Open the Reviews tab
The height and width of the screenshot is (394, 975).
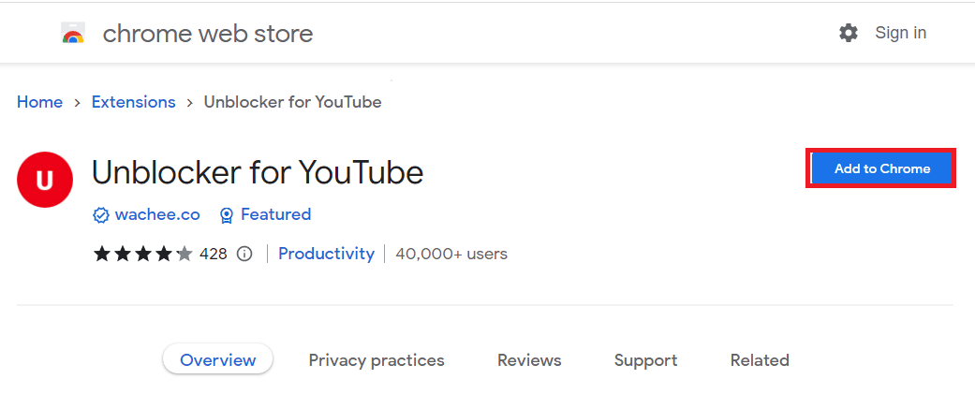(529, 359)
